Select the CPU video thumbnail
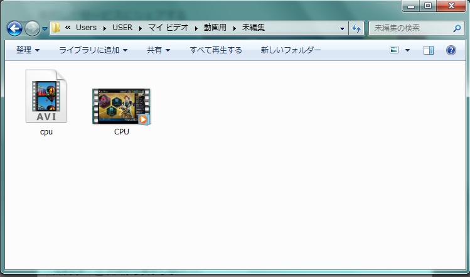The image size is (470, 277). 121,106
